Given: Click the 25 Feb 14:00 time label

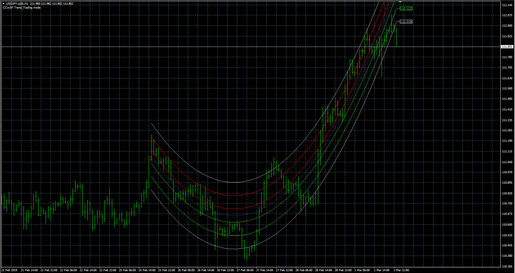Looking at the screenshot, I should (x=147, y=270).
